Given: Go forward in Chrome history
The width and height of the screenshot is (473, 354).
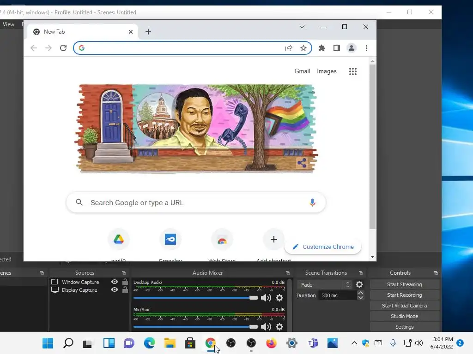Looking at the screenshot, I should pos(48,48).
